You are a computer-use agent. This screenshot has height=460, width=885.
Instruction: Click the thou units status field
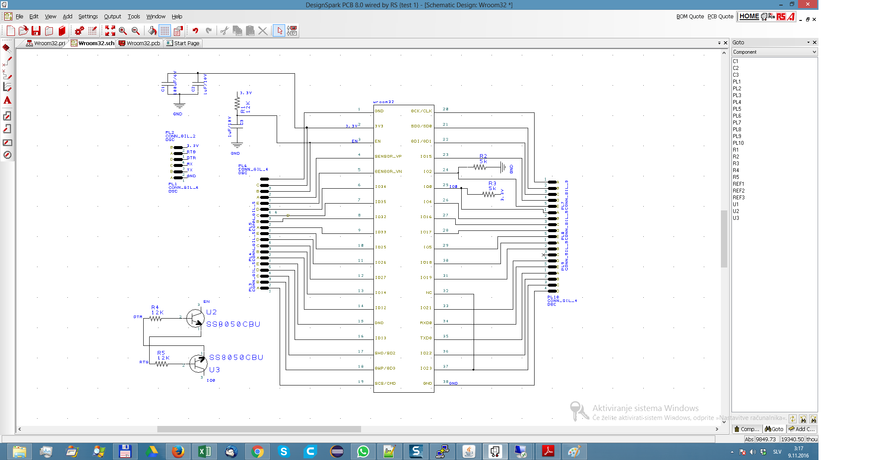click(812, 439)
